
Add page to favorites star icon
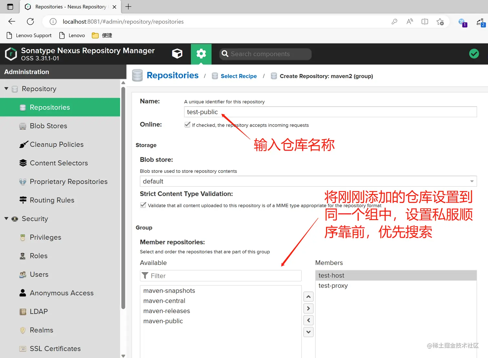pyautogui.click(x=440, y=22)
